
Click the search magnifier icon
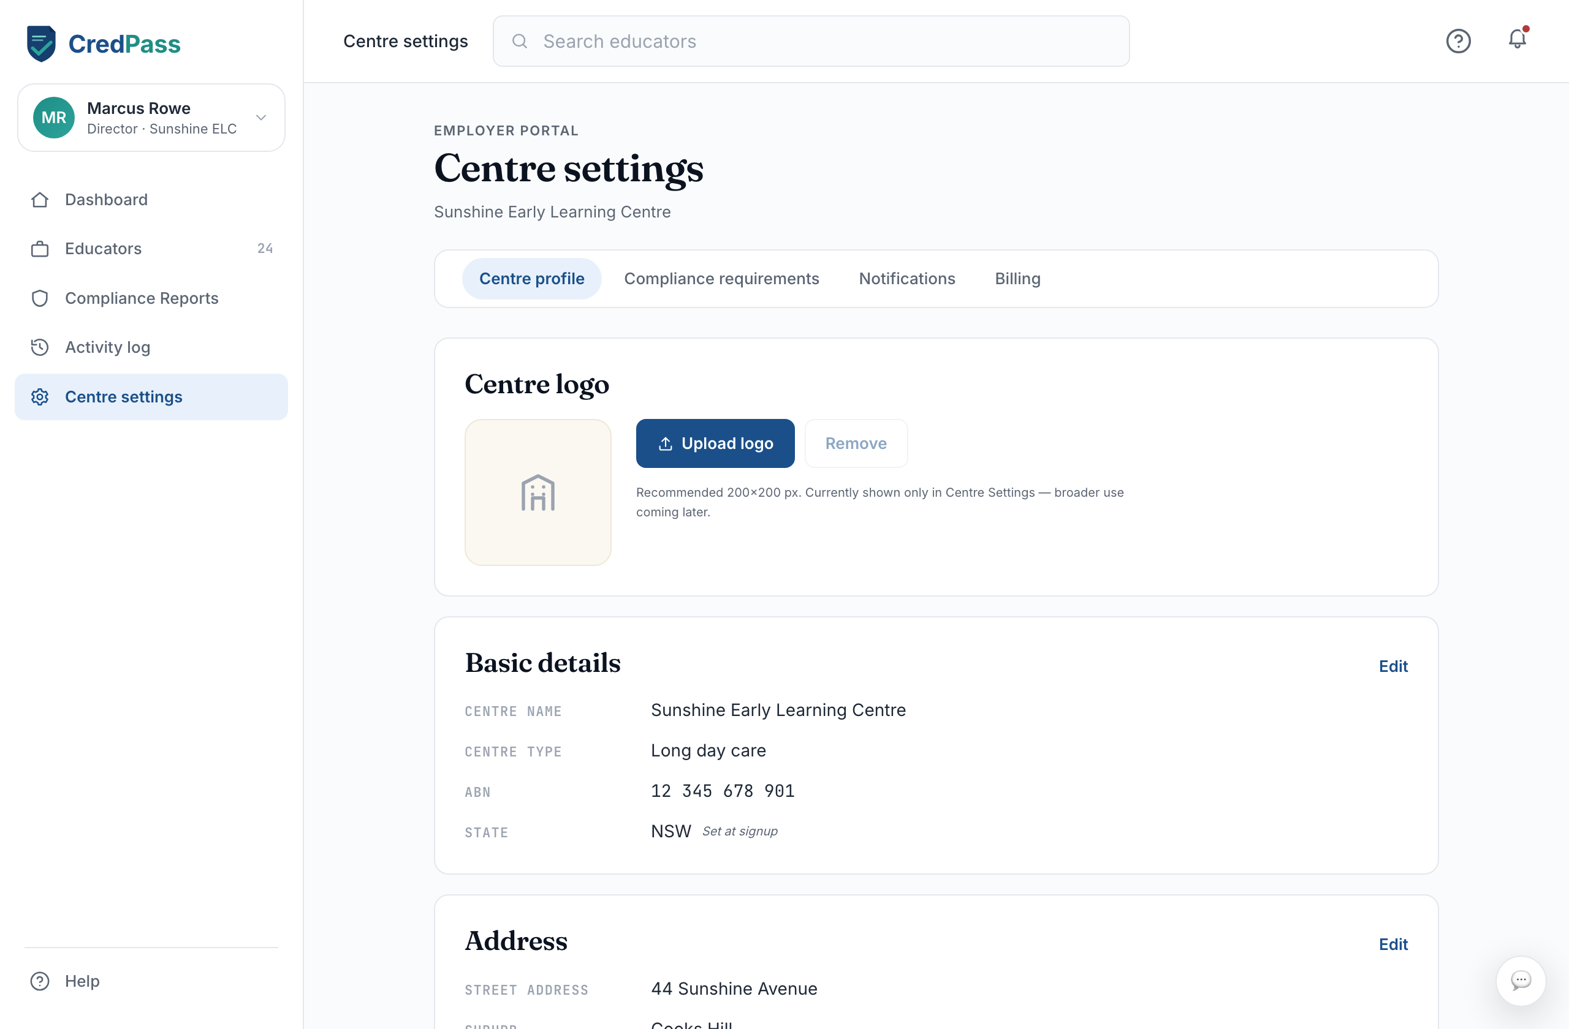(x=520, y=42)
